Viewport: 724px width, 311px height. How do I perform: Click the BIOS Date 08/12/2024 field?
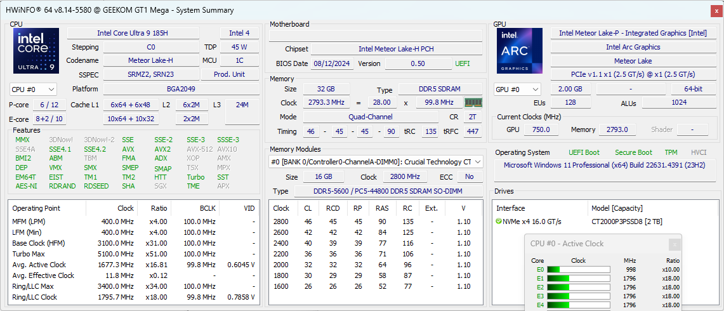333,63
